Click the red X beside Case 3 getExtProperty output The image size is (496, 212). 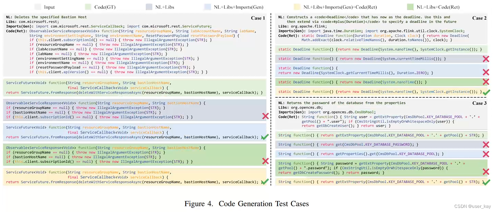pyautogui.click(x=486, y=145)
